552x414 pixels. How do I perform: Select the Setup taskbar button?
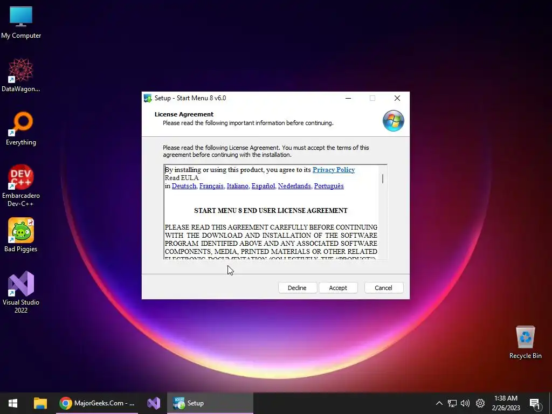coord(210,403)
